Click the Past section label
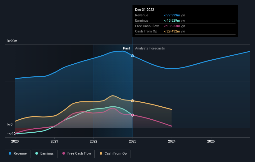This screenshot has width=255, height=162. (x=126, y=48)
